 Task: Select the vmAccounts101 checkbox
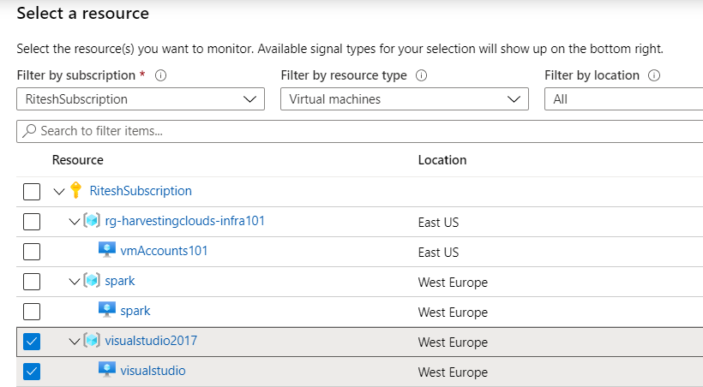32,252
